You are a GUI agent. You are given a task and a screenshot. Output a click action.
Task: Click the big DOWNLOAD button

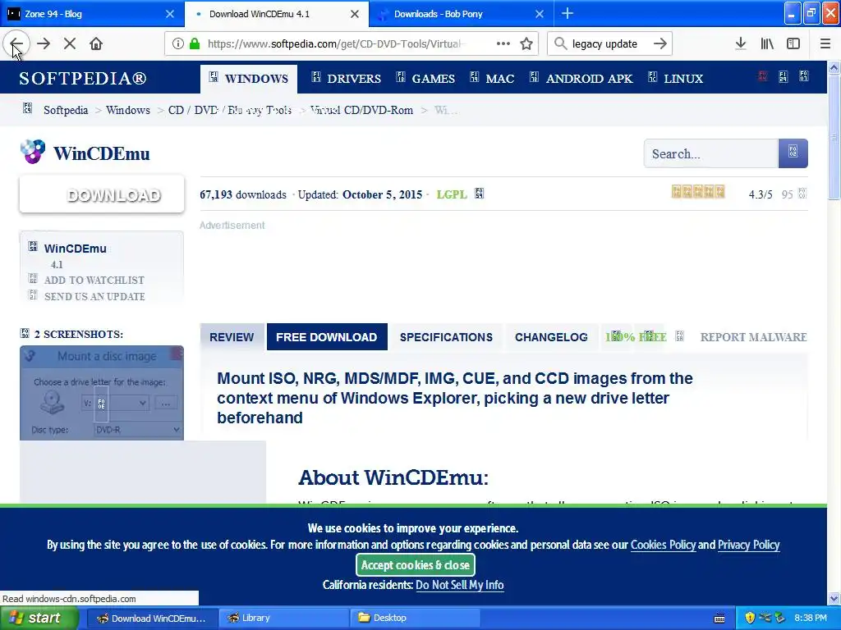pos(102,194)
